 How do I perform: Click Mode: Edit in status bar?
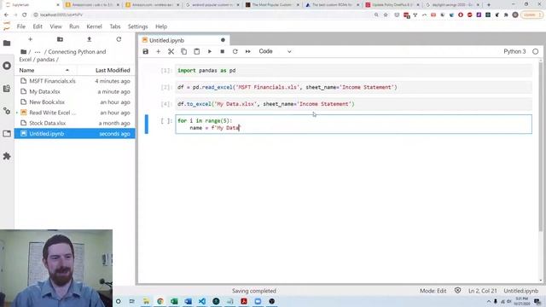tap(433, 291)
